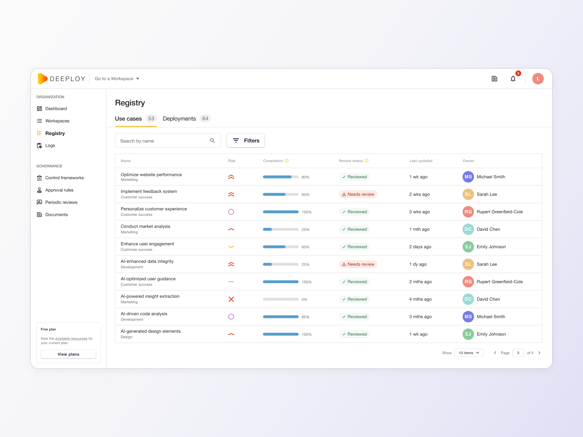Select the Dashboard icon in the sidebar
583x437 pixels.
coord(39,109)
